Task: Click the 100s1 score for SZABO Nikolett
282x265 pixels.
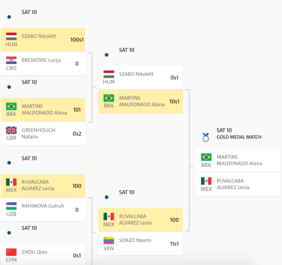Action: pyautogui.click(x=77, y=40)
